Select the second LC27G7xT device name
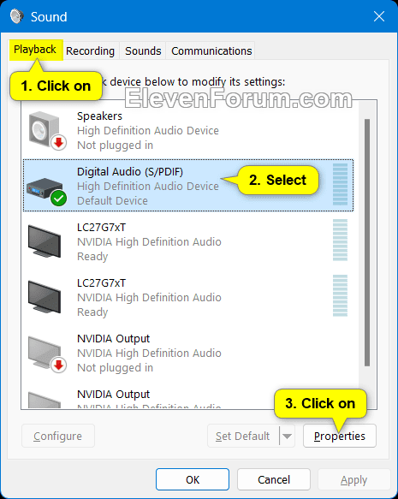 click(x=102, y=283)
